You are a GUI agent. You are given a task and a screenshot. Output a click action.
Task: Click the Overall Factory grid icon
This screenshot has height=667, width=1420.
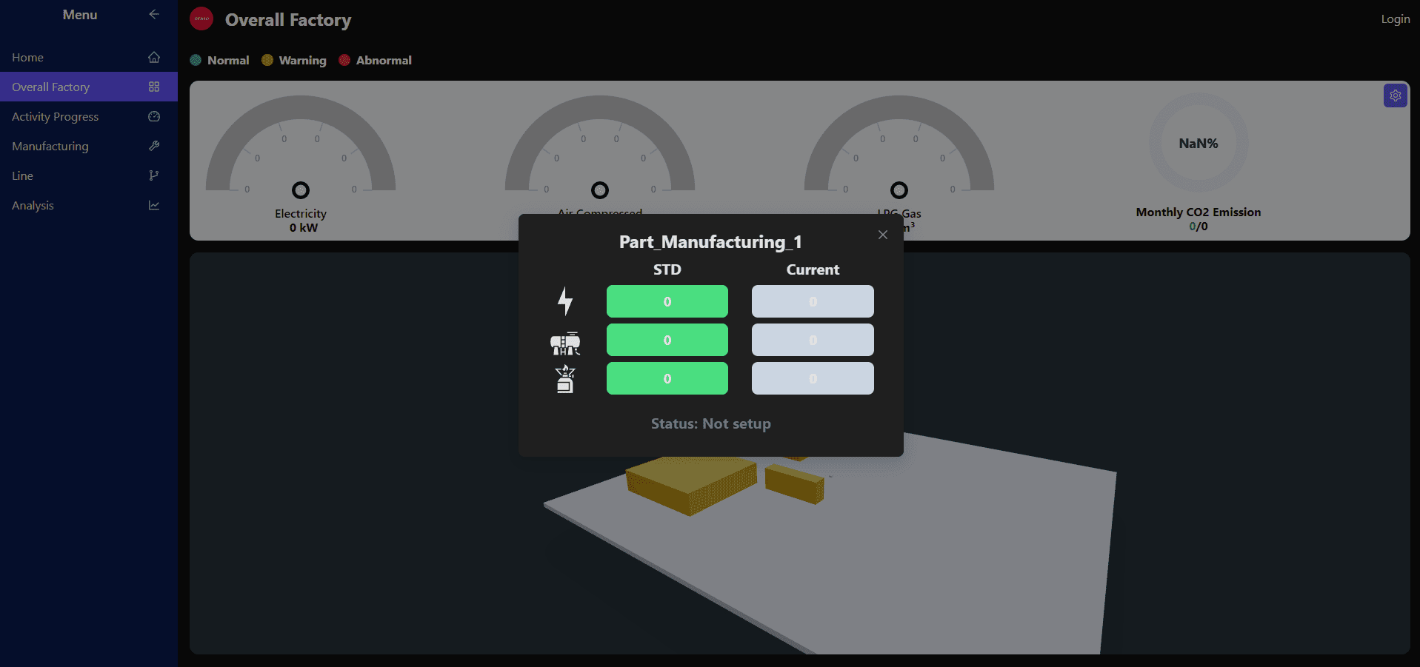[x=154, y=87]
